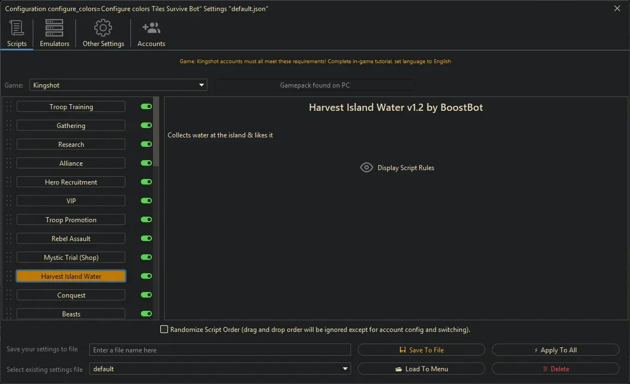The image size is (630, 384).
Task: Turn off the Hero Recruitment toggle
Action: point(146,182)
